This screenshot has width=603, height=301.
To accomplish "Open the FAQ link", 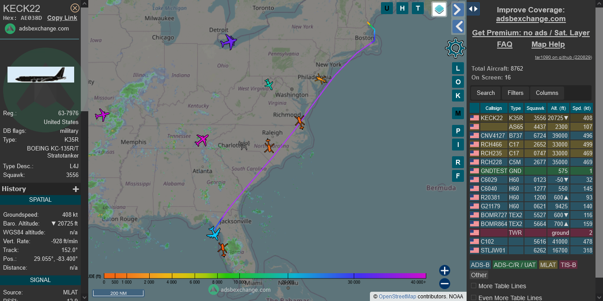I will pos(505,44).
